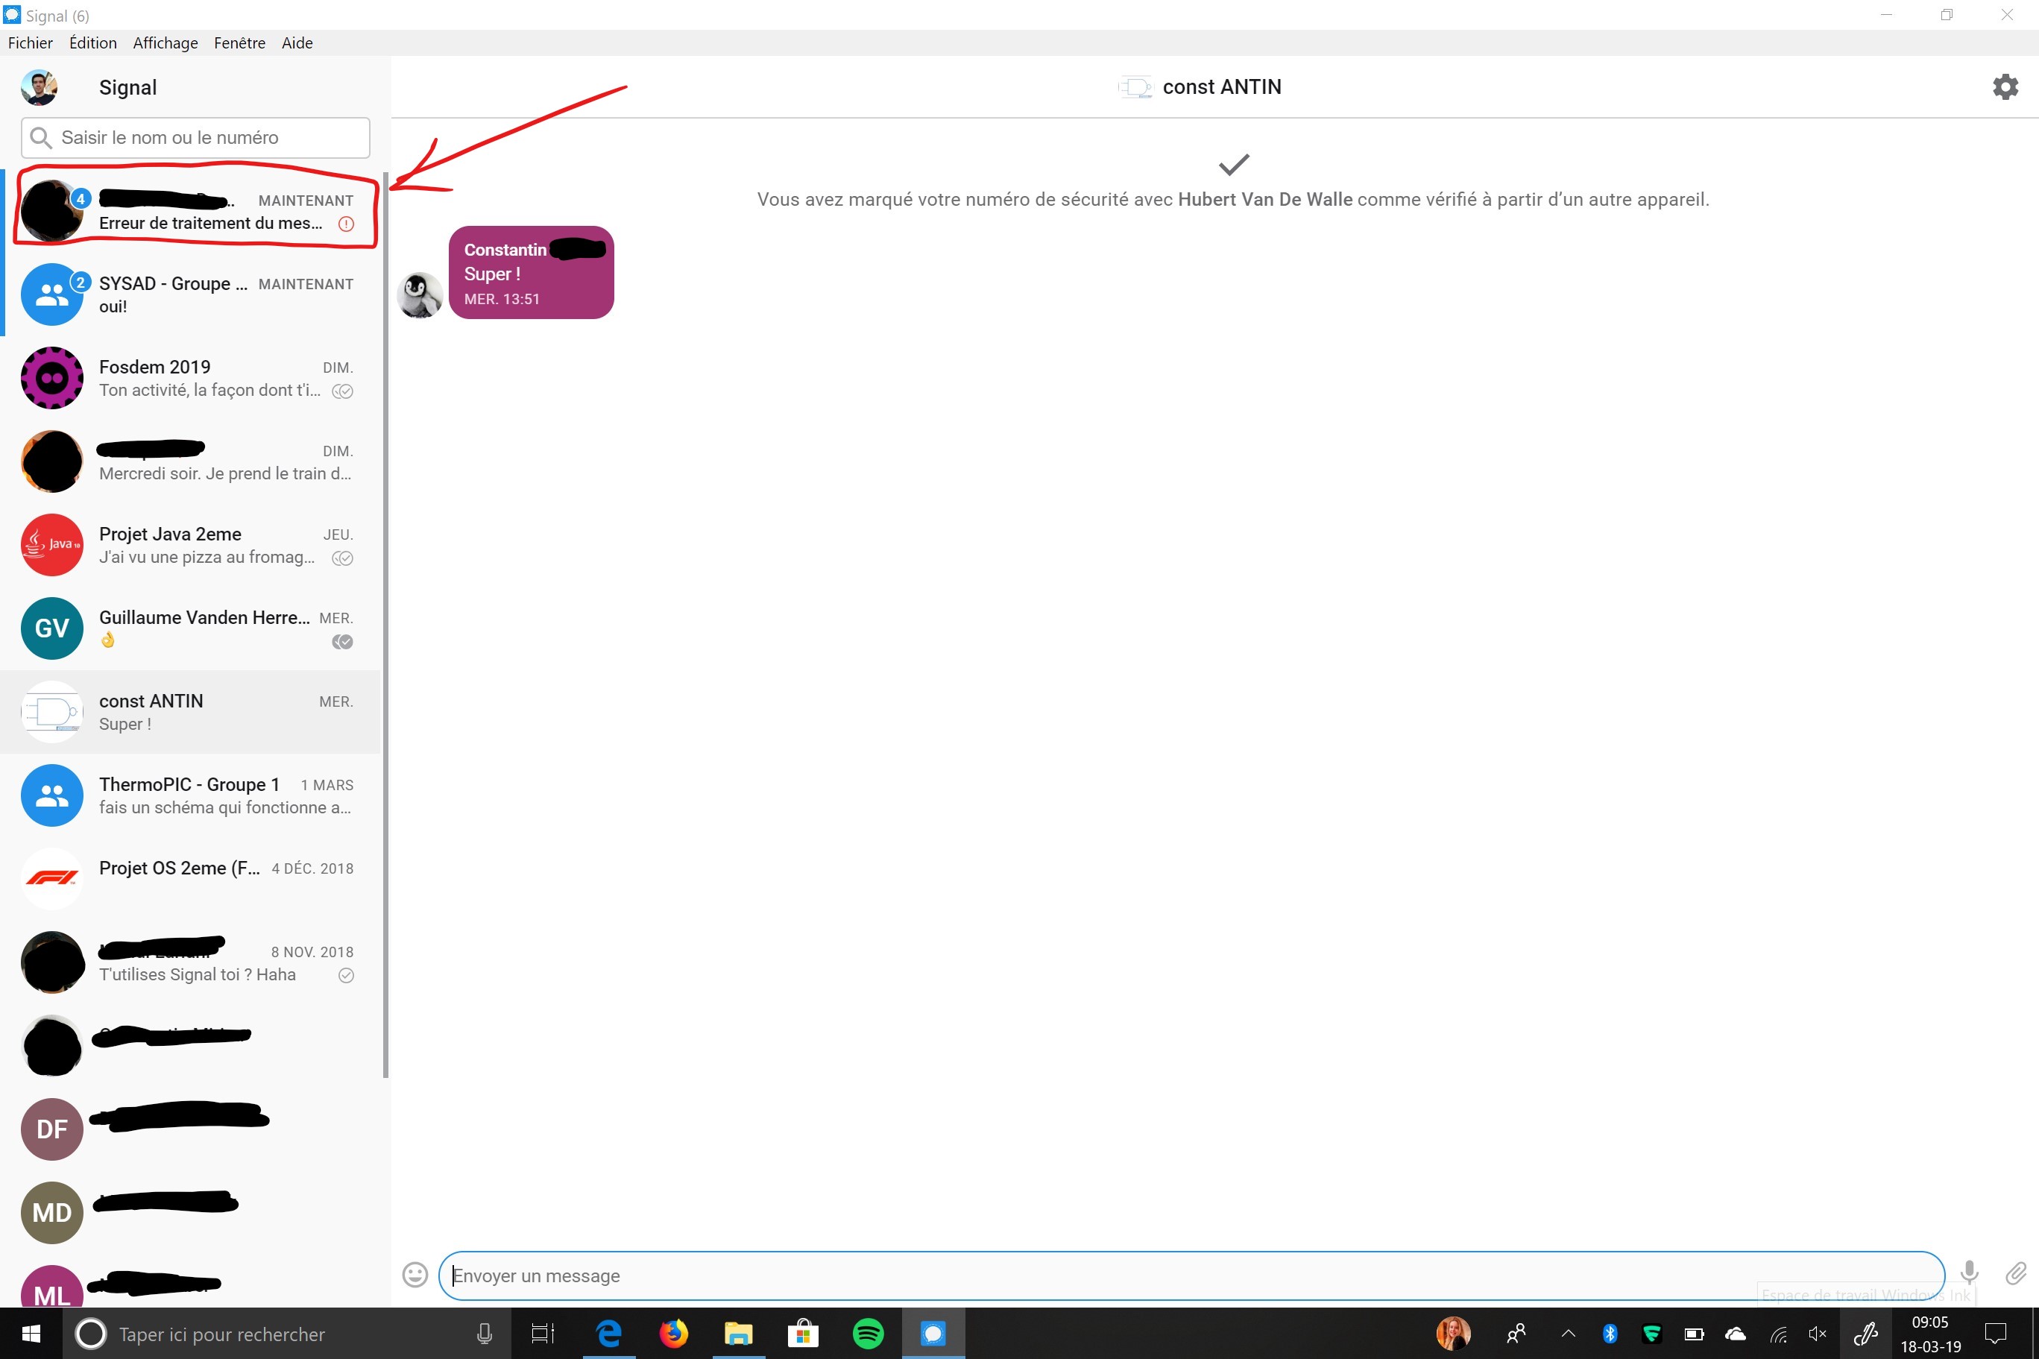2039x1359 pixels.
Task: Open the emoji picker
Action: (415, 1275)
